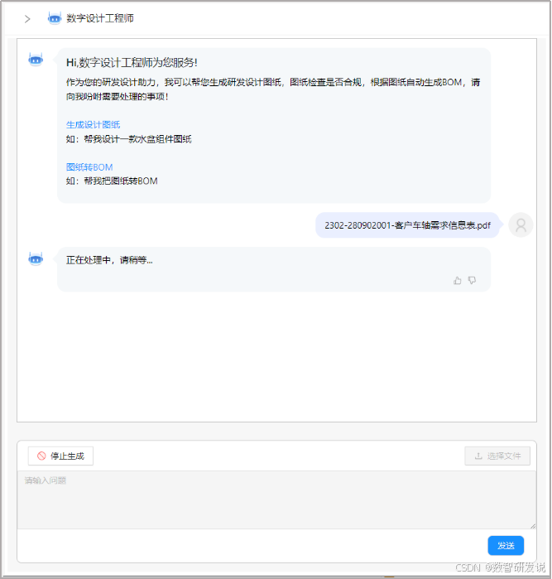Click the robot icon beside 数字设计工程师 title
552x579 pixels.
[x=55, y=18]
